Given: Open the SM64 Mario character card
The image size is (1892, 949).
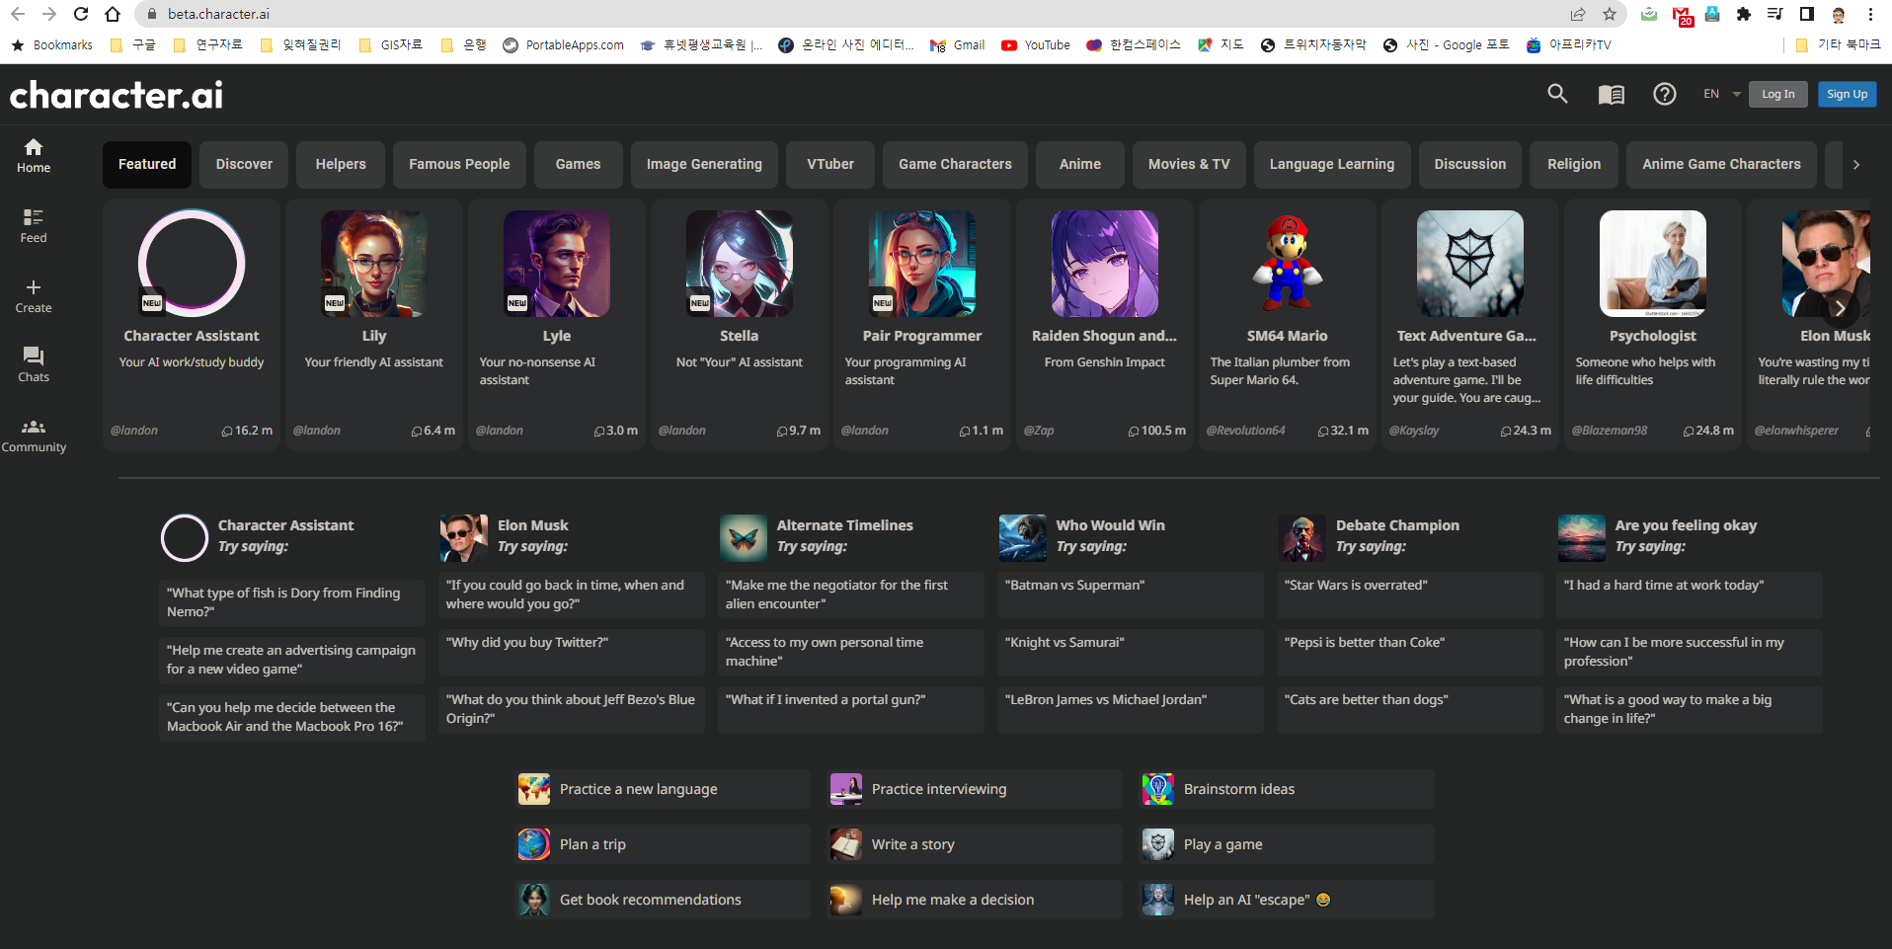Looking at the screenshot, I should (1287, 325).
